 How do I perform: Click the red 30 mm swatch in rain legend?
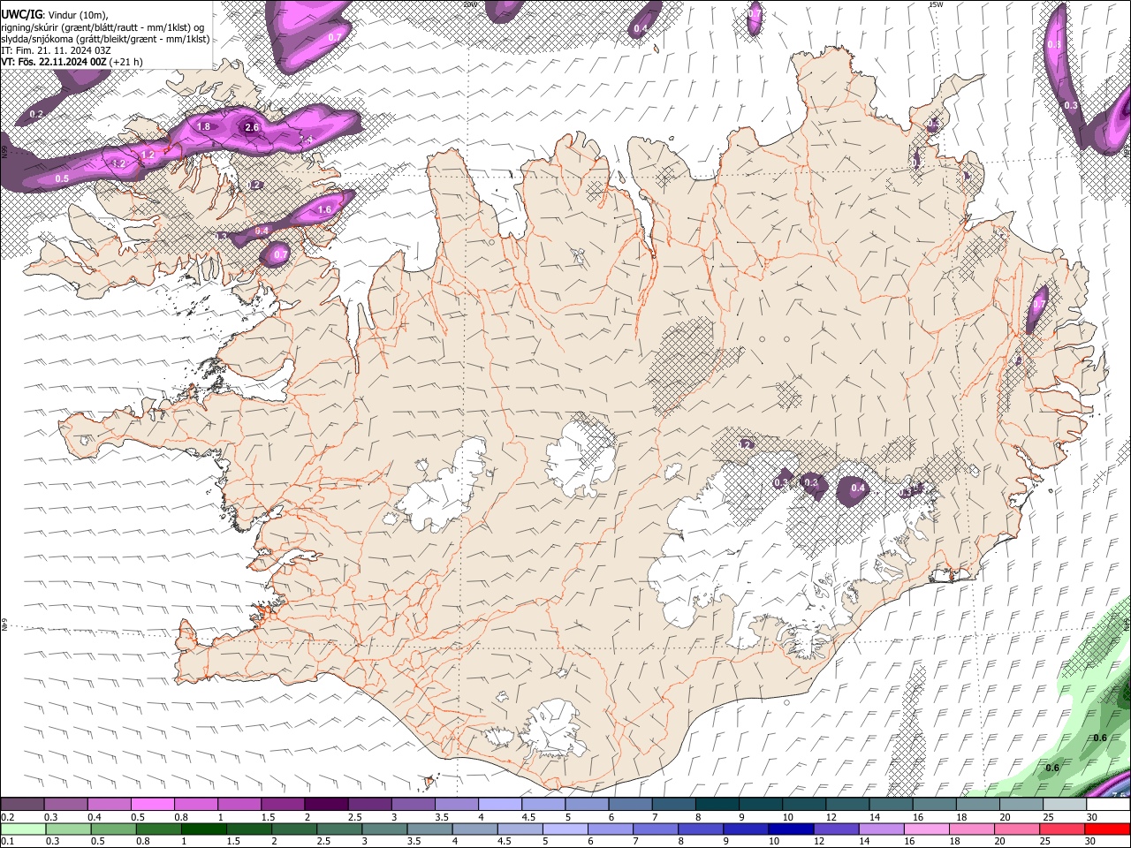pyautogui.click(x=1109, y=829)
